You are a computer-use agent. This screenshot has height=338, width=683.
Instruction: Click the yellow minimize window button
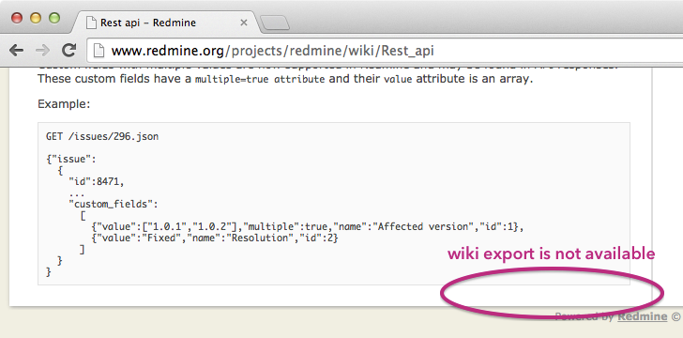[36, 18]
